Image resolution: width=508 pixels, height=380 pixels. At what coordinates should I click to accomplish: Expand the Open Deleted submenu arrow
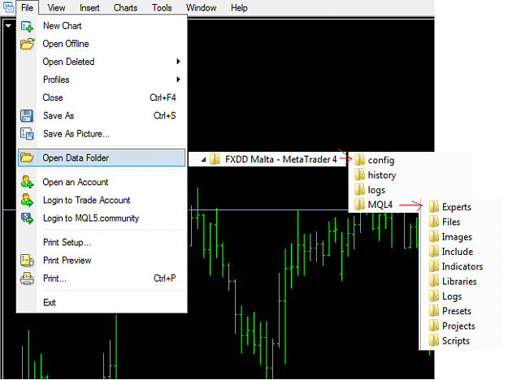(x=178, y=62)
